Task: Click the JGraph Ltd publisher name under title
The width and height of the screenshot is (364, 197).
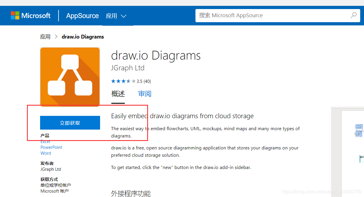Action: [x=128, y=68]
